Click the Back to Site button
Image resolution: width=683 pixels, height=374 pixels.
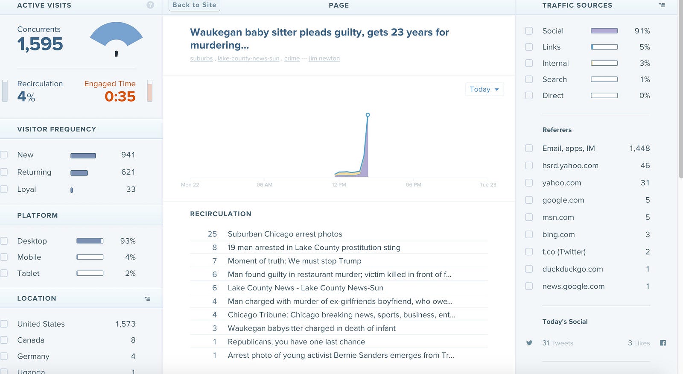[x=194, y=5]
